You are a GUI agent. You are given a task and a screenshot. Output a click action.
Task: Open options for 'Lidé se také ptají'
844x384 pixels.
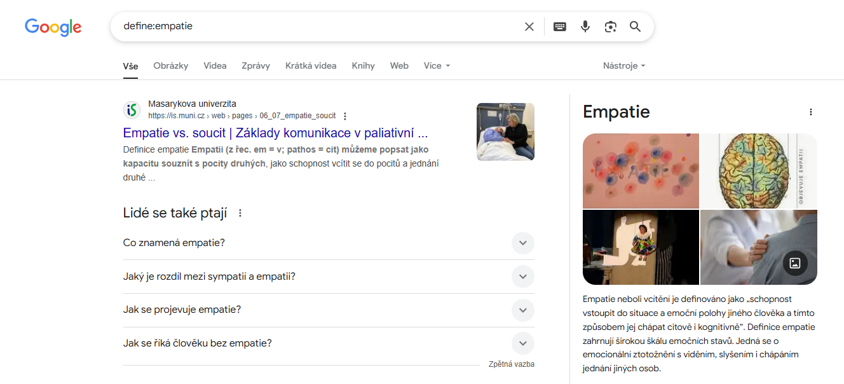click(x=240, y=213)
